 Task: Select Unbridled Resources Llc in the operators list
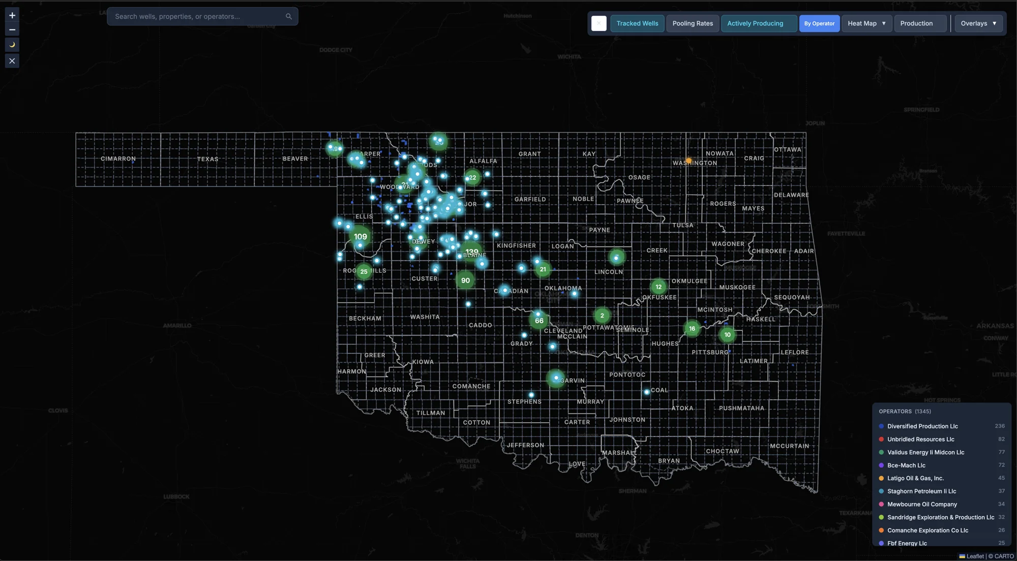(920, 439)
